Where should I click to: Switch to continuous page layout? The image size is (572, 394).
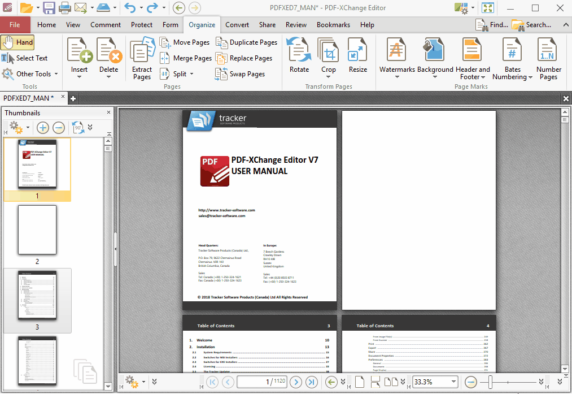(x=375, y=382)
